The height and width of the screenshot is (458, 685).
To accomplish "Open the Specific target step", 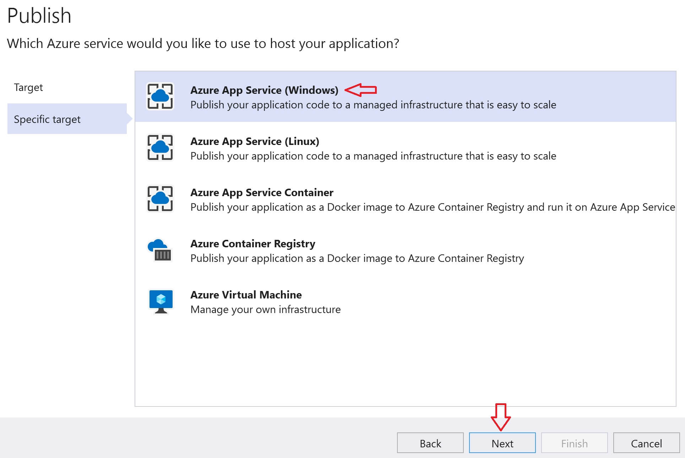I will point(67,119).
